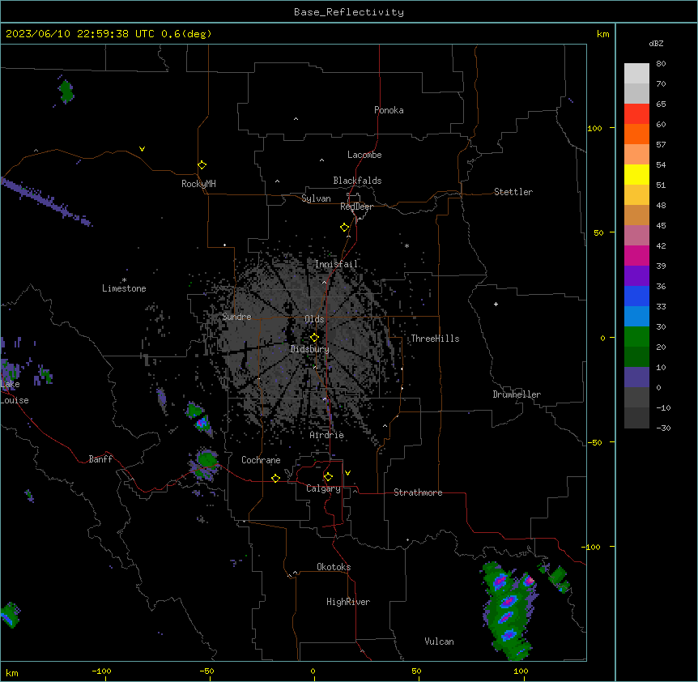Click the green 30 dBZ legend swatch
The width and height of the screenshot is (698, 682).
(x=636, y=337)
